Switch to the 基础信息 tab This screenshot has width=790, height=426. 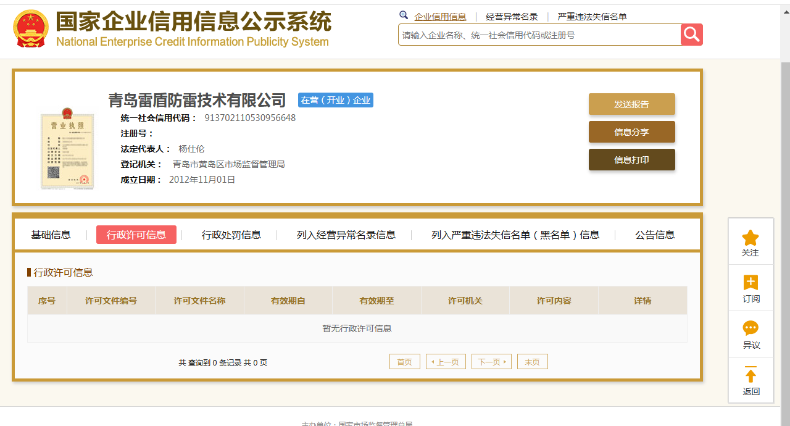pos(51,235)
